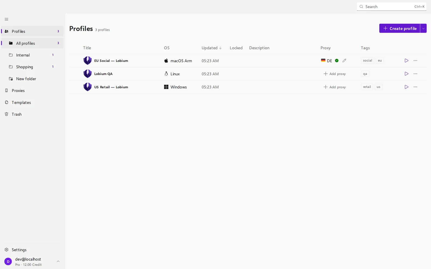Click the qa tag

point(365,74)
